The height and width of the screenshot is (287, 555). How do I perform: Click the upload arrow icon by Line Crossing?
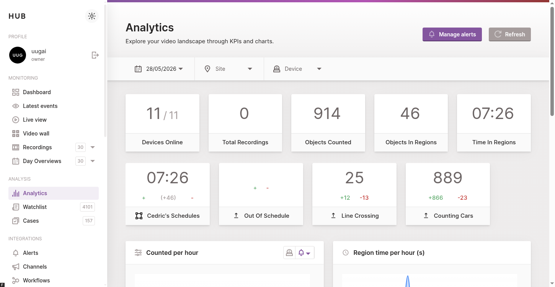pos(333,216)
